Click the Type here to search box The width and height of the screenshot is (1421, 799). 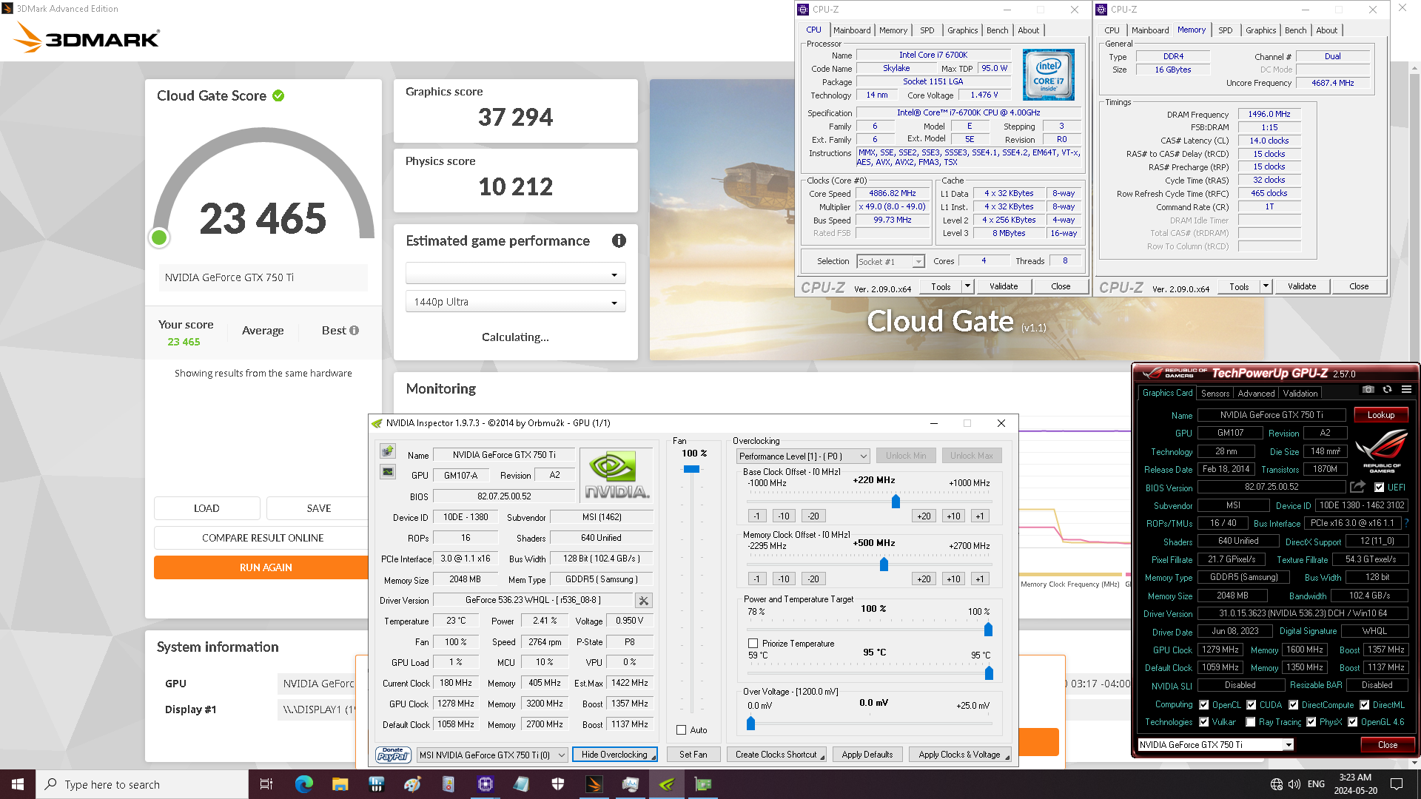pos(142,784)
